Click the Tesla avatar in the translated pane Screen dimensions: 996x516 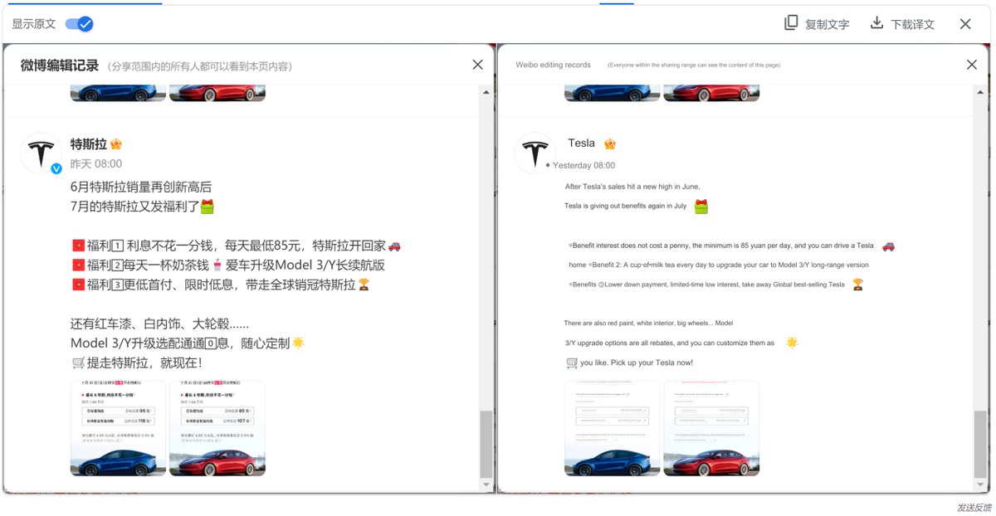click(535, 153)
